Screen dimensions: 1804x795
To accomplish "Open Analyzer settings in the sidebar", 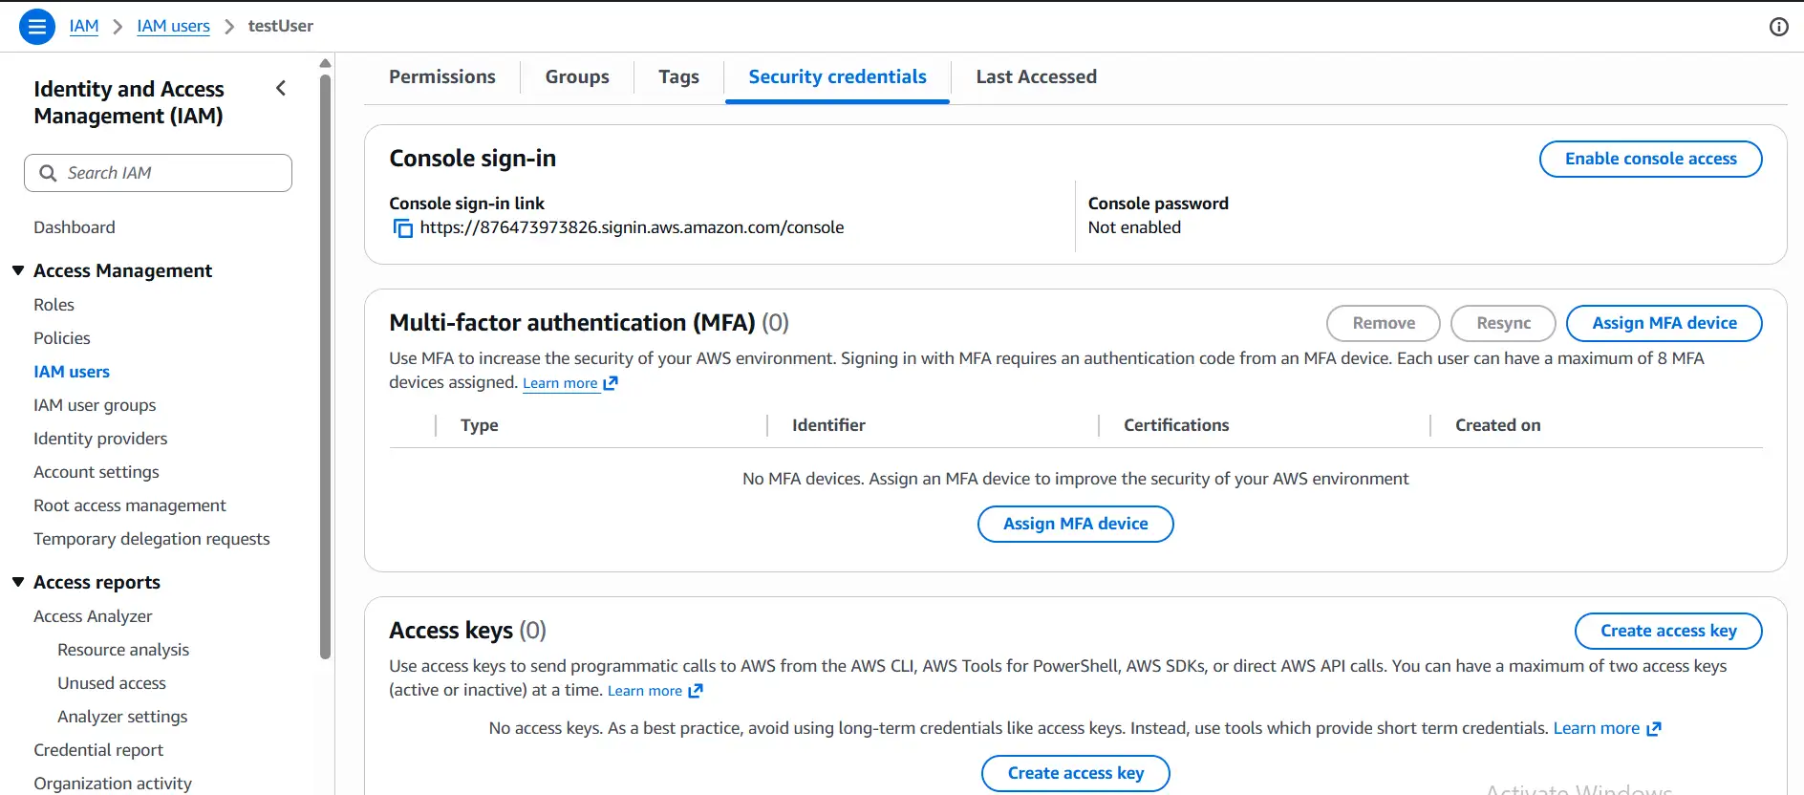I will [x=122, y=717].
